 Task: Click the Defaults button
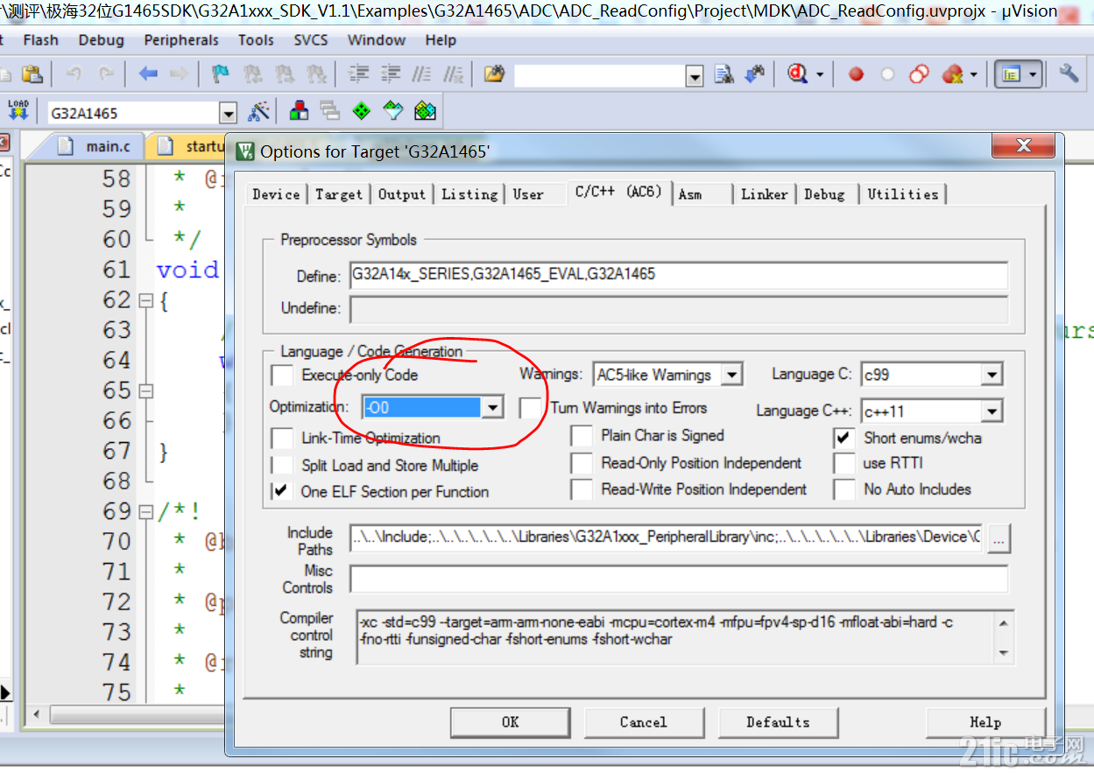coord(778,722)
